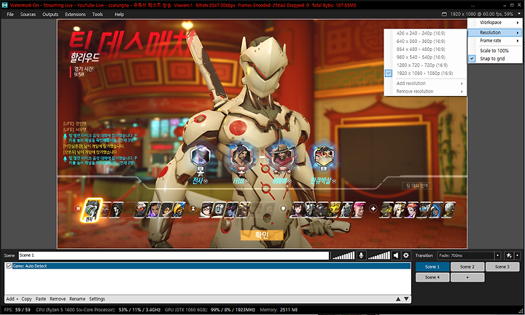Select 1920 x 1080 - 1080p checked resolution
Viewport: 525px width, 315px height.
click(x=424, y=73)
